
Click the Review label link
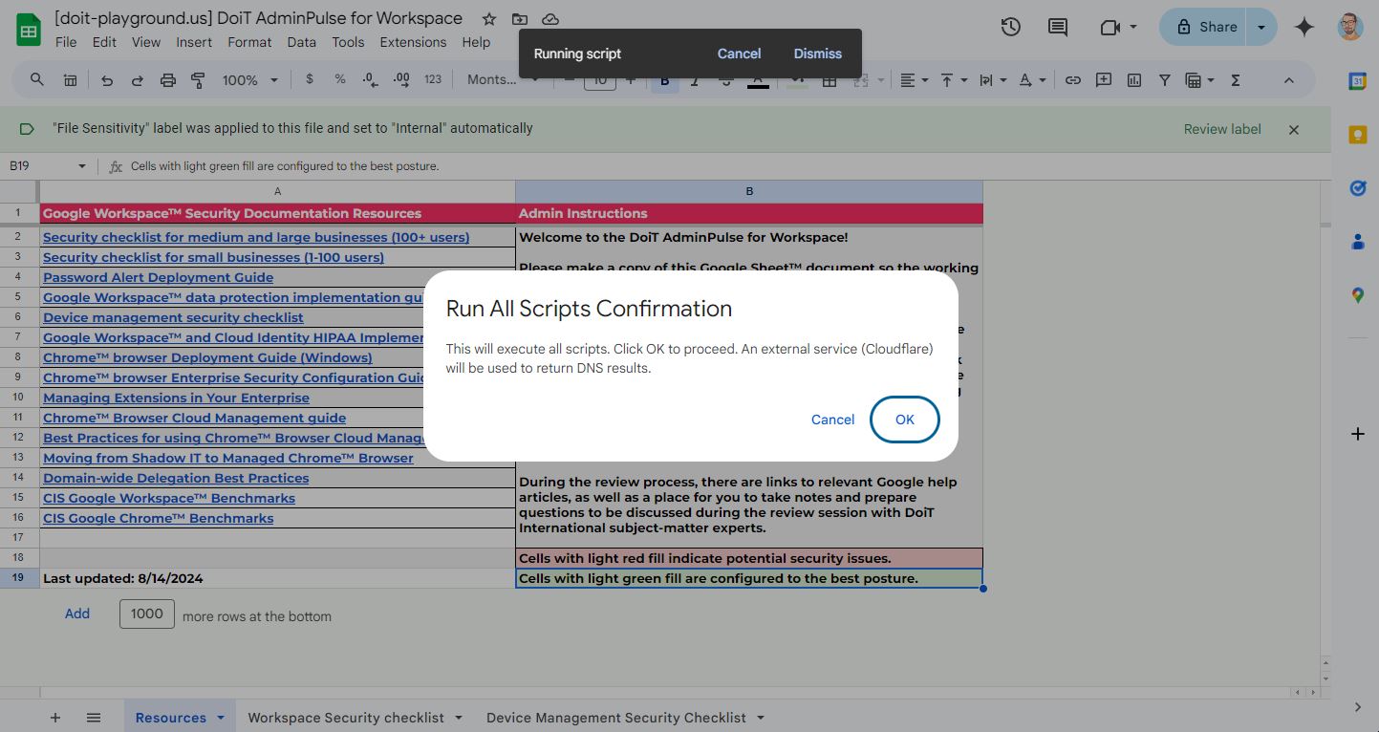tap(1222, 129)
